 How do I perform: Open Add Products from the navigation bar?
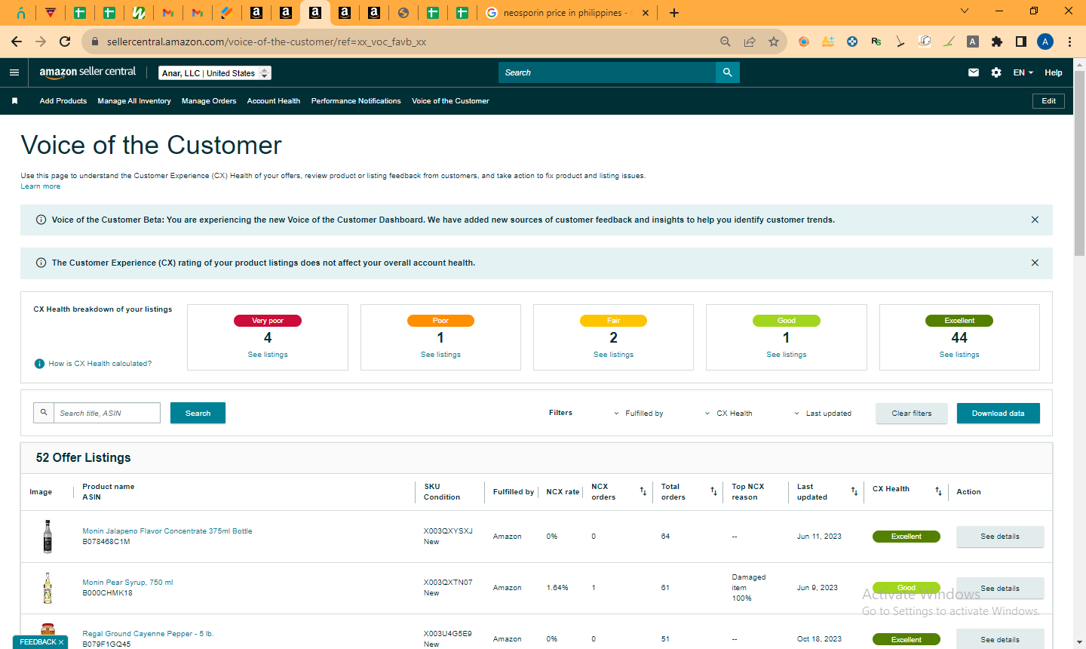click(63, 101)
